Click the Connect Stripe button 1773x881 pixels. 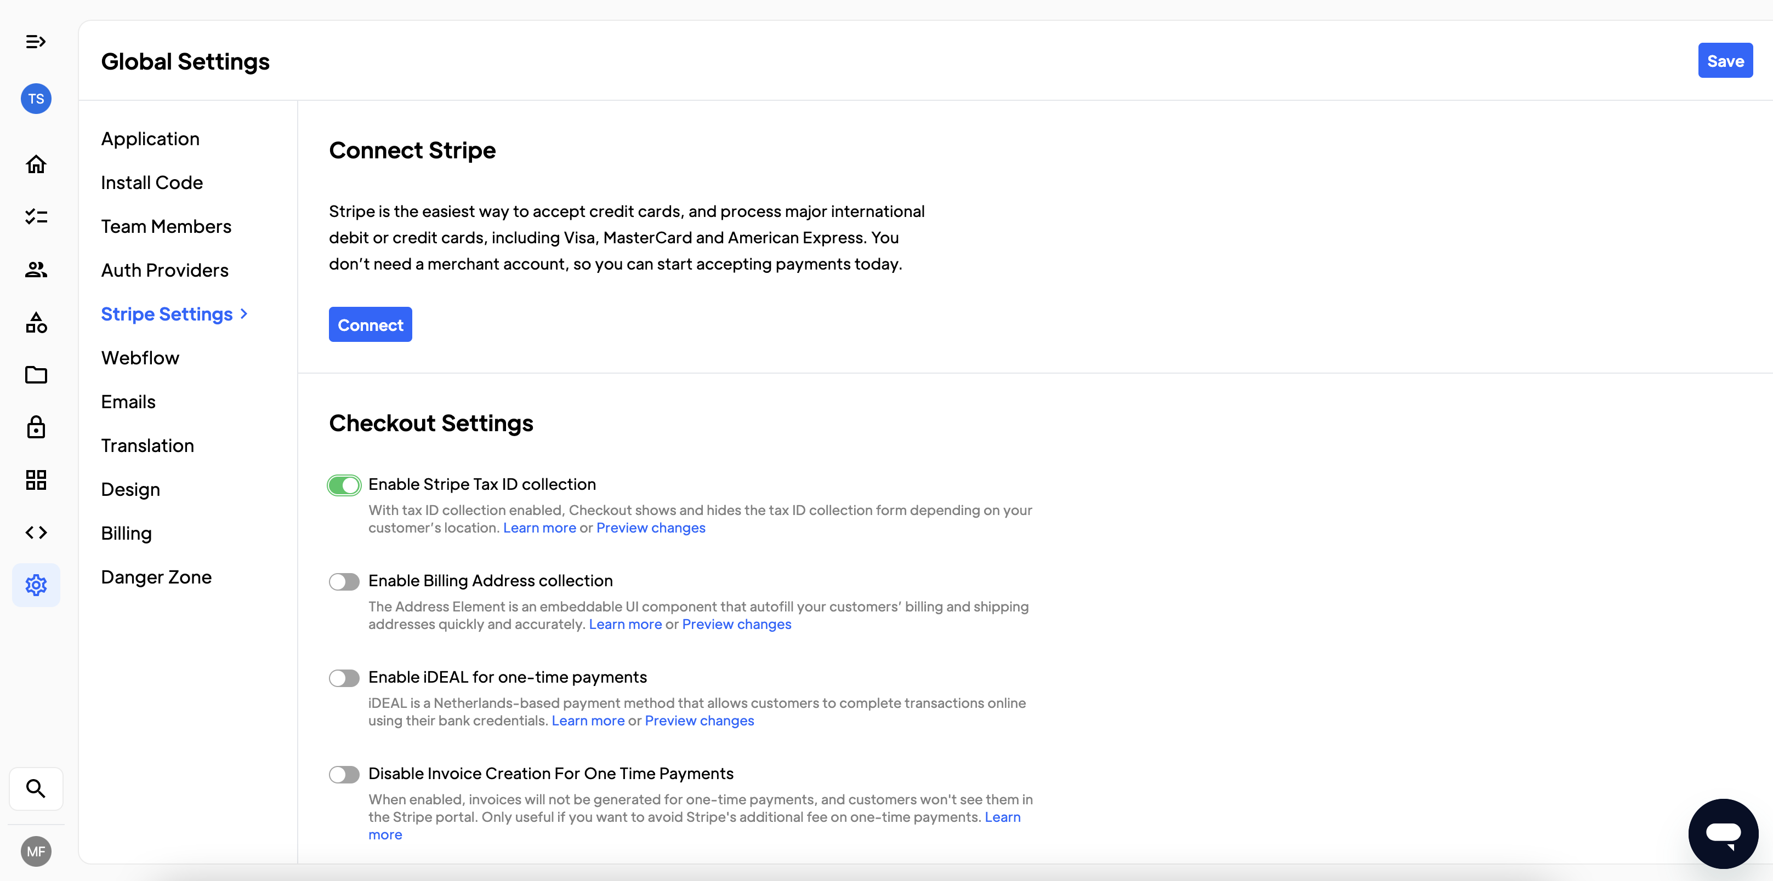coord(370,324)
